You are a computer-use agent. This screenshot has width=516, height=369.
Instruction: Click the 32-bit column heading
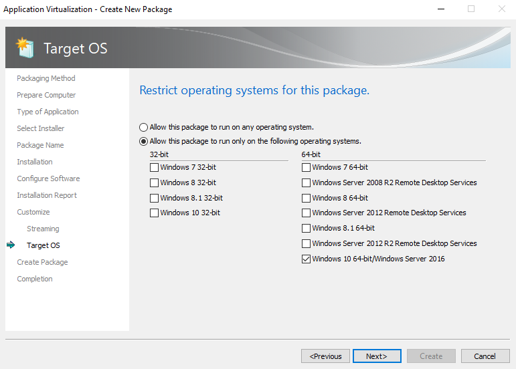[x=159, y=154]
